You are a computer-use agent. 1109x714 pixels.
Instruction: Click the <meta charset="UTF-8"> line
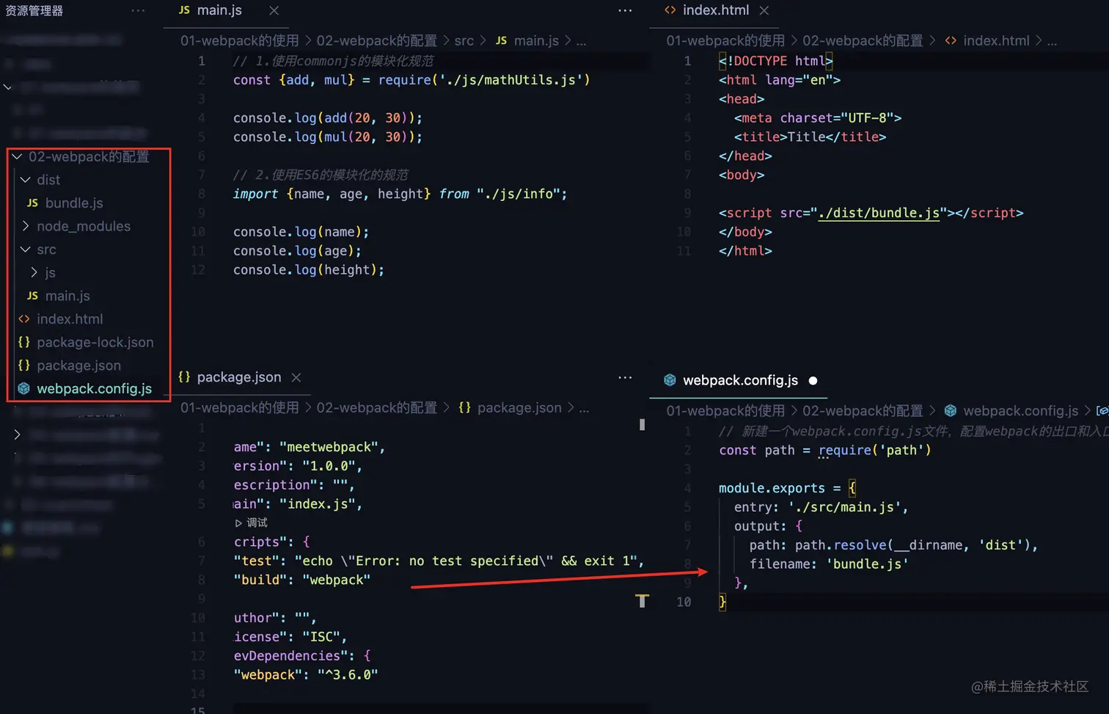818,118
